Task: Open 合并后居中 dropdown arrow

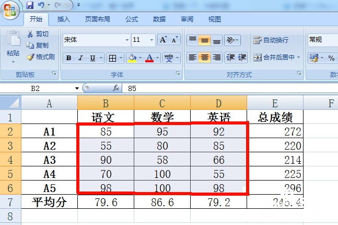Action: coord(299,58)
